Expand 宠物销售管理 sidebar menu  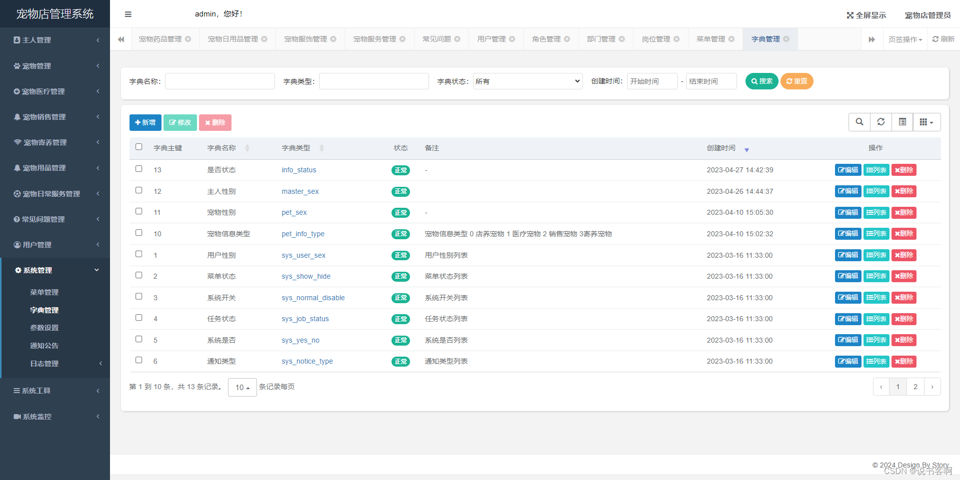pos(55,117)
